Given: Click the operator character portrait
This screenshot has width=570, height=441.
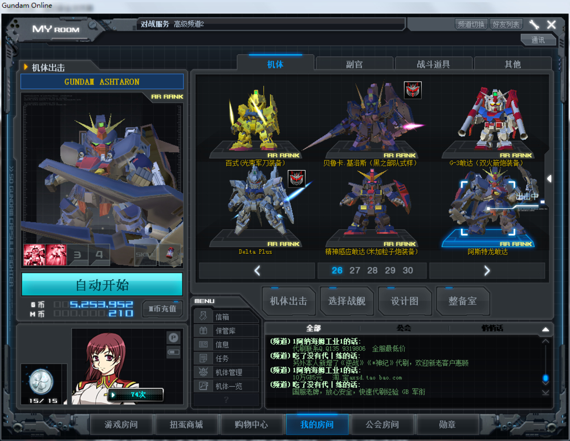Looking at the screenshot, I should click(x=105, y=367).
